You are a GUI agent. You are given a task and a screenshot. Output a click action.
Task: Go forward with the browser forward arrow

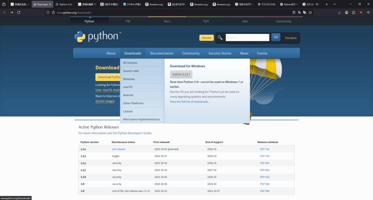coord(11,12)
